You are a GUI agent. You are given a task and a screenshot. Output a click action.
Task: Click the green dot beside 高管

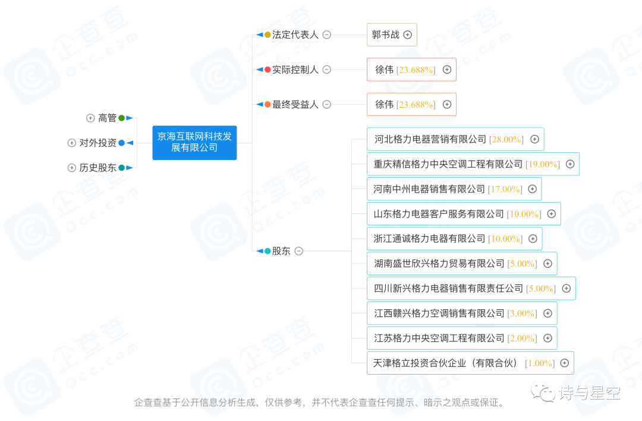[x=122, y=118]
